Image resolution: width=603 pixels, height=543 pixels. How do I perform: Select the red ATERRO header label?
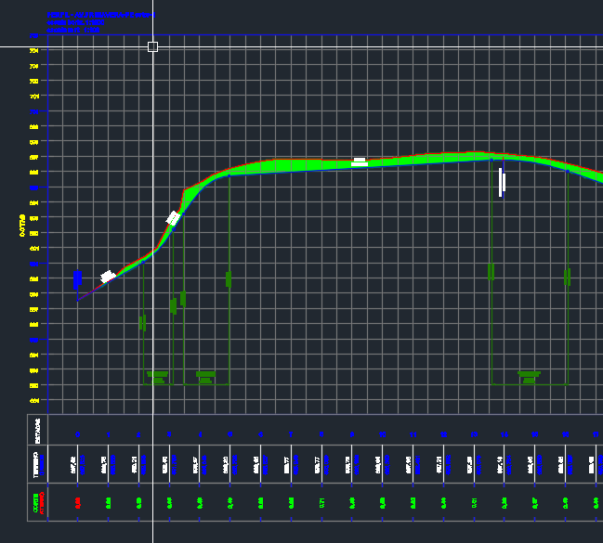click(42, 503)
